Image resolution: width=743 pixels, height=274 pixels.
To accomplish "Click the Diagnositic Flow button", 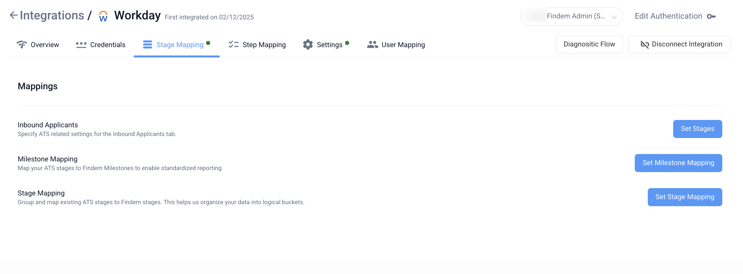I will (589, 44).
